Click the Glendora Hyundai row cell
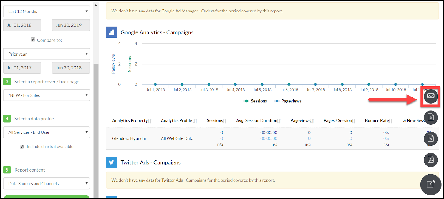Screen dimensions: 444x199 pos(129,138)
